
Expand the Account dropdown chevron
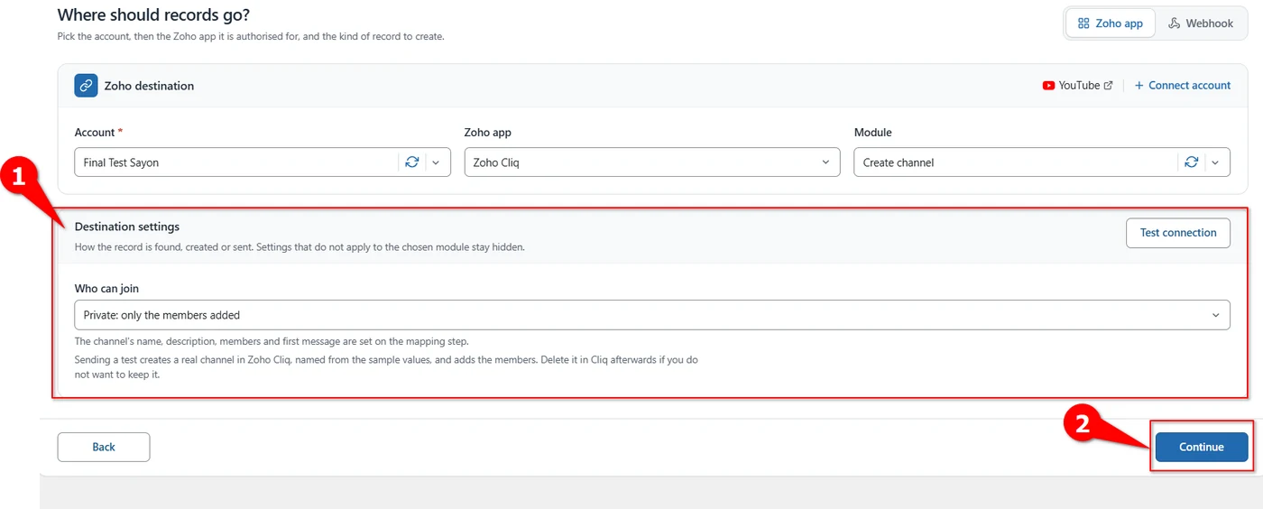(x=436, y=162)
